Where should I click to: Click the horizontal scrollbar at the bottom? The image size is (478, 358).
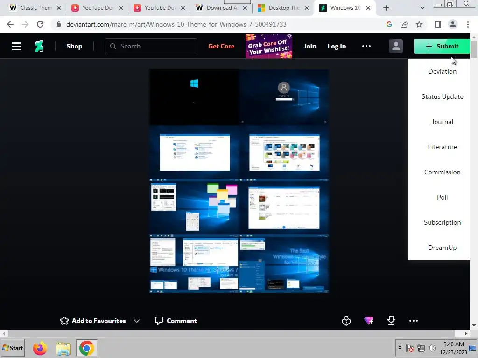(x=231, y=334)
